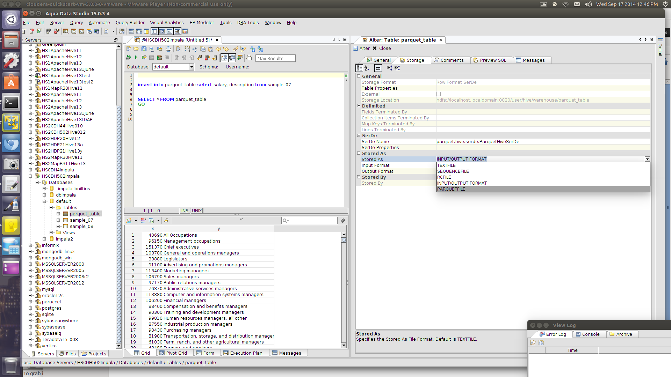This screenshot has height=377, width=671.
Task: Open the DBA Tools menu
Action: click(x=248, y=23)
